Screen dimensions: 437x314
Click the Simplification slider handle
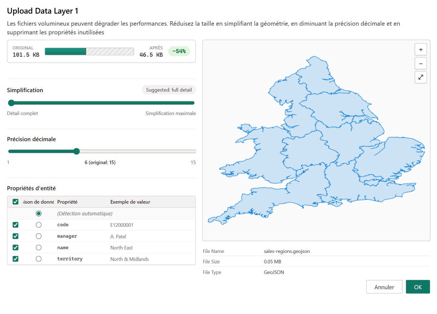tap(11, 103)
